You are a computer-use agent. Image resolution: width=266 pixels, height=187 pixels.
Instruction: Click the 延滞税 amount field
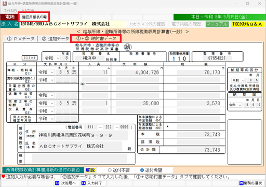pyautogui.click(x=198, y=142)
